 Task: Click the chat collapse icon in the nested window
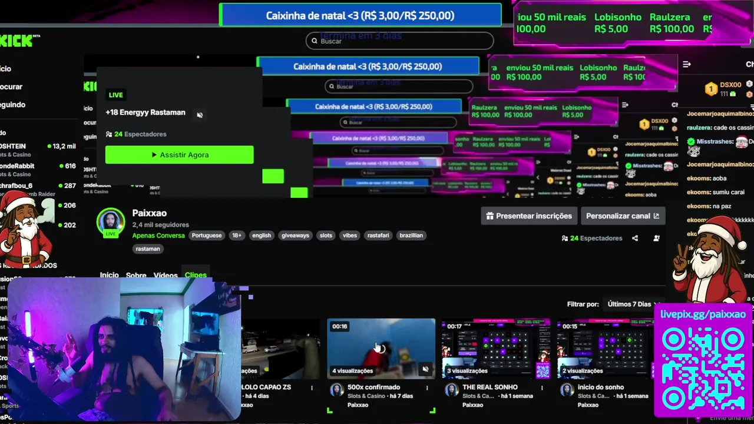pyautogui.click(x=624, y=105)
